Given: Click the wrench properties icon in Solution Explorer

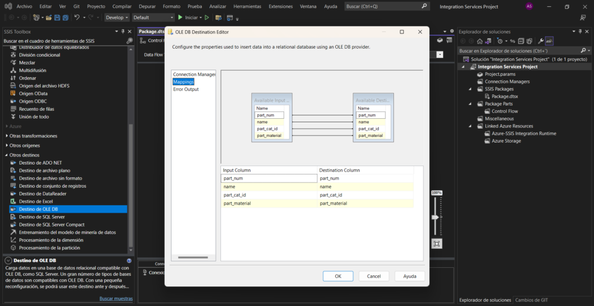Looking at the screenshot, I should tap(541, 41).
